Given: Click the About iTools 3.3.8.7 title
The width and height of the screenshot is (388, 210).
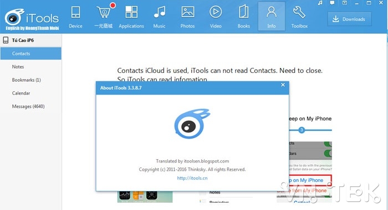Looking at the screenshot, I should pos(121,88).
